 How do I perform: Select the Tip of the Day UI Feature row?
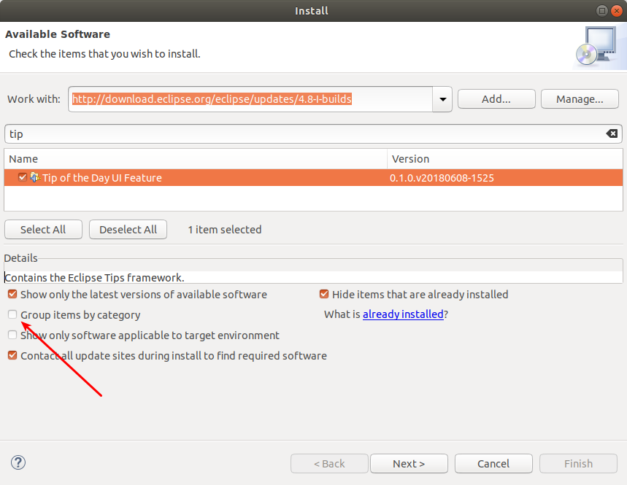point(313,178)
